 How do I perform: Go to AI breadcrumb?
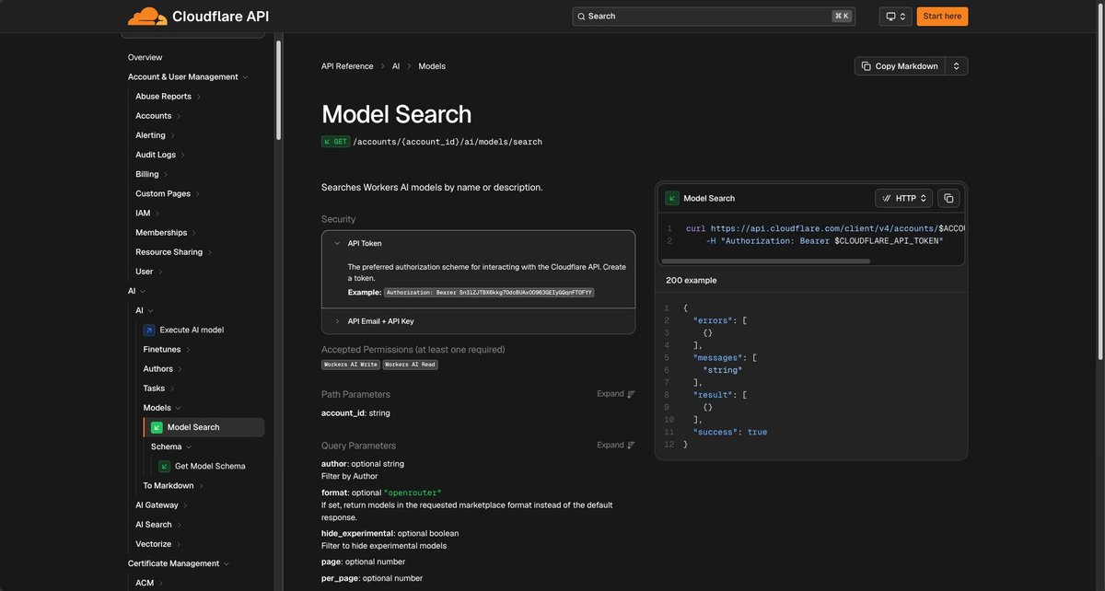tap(396, 66)
